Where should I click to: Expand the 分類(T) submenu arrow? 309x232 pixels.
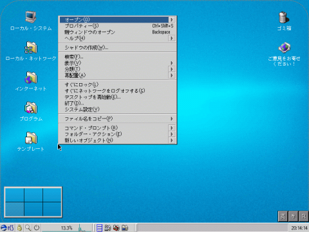tap(172, 69)
